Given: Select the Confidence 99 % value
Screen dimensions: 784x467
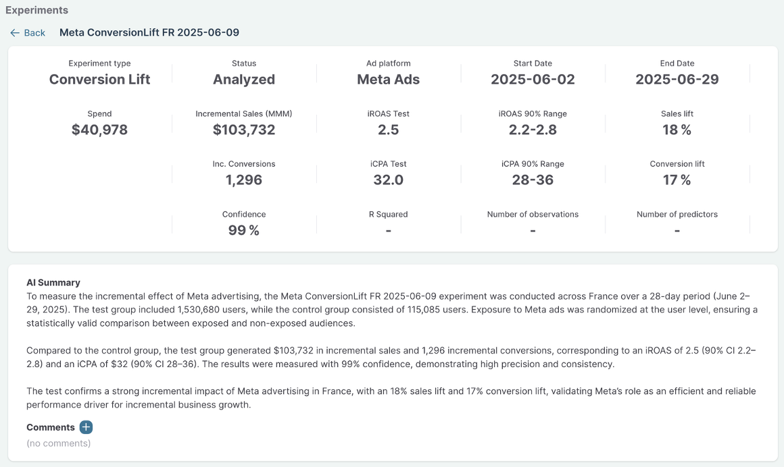Looking at the screenshot, I should tap(244, 230).
